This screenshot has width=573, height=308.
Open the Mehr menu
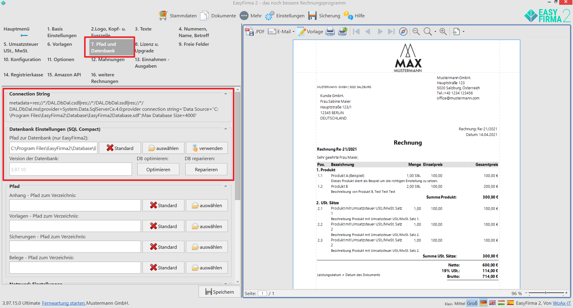point(251,16)
